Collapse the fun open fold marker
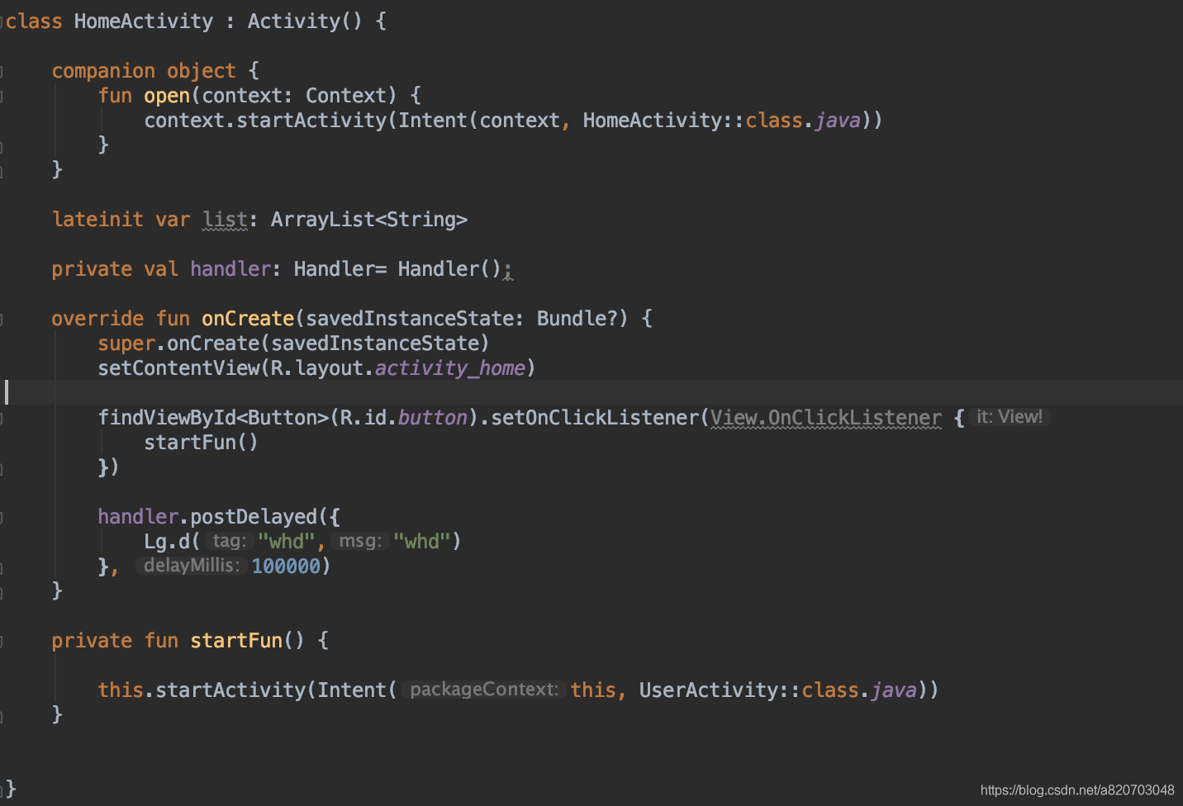 (x=2, y=97)
